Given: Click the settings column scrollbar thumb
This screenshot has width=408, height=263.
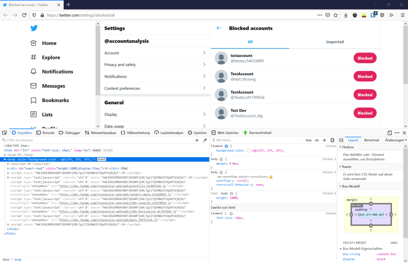Looking at the screenshot, I should [98, 60].
